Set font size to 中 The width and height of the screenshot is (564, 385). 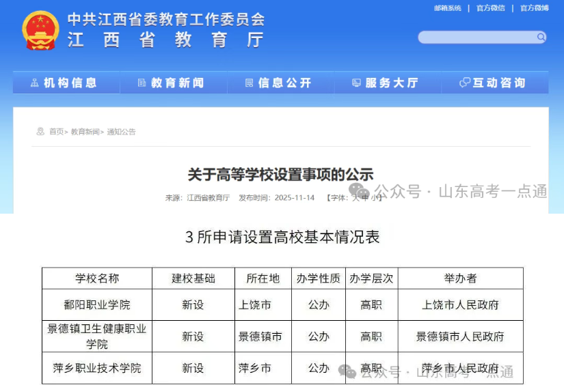(x=364, y=198)
